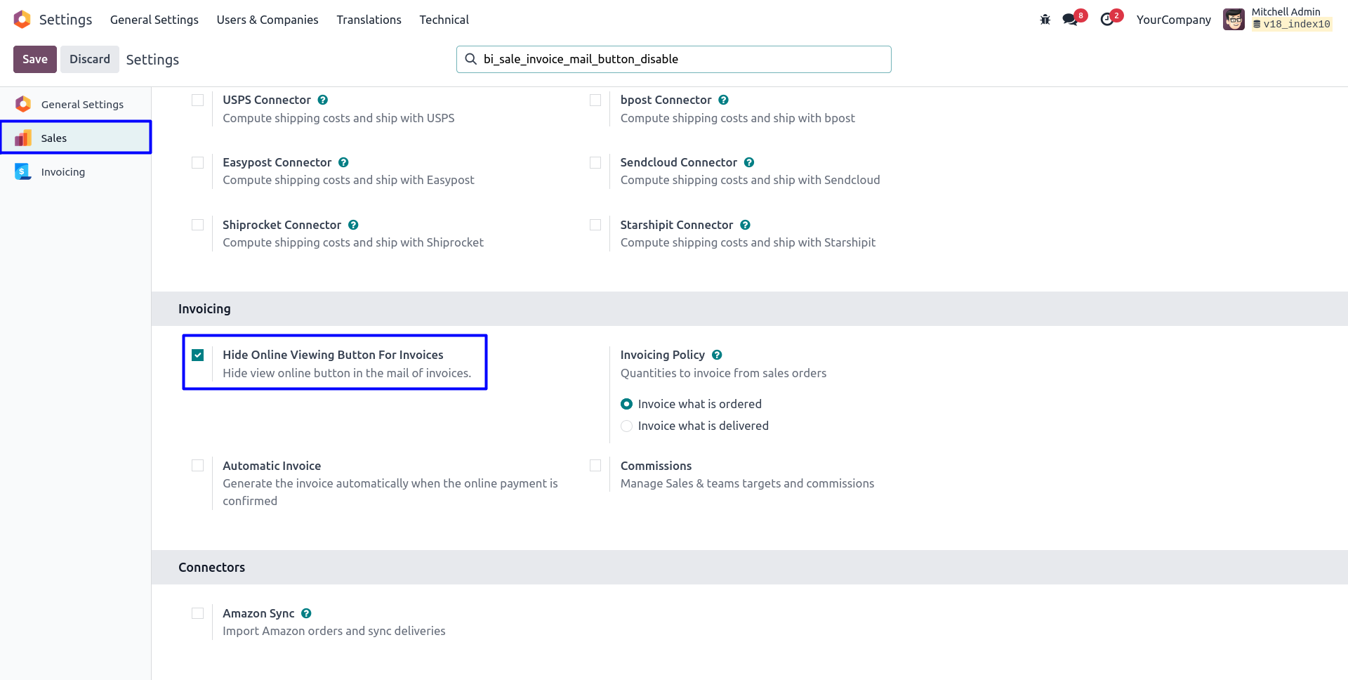This screenshot has width=1348, height=680.
Task: Select Invoice what is delivered option
Action: 627,426
